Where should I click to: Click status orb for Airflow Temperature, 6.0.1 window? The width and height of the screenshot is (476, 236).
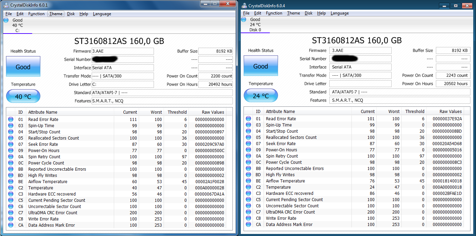(x=11, y=181)
